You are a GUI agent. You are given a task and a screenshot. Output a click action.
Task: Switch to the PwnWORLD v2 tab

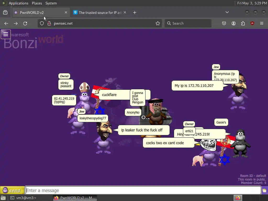[x=41, y=13]
